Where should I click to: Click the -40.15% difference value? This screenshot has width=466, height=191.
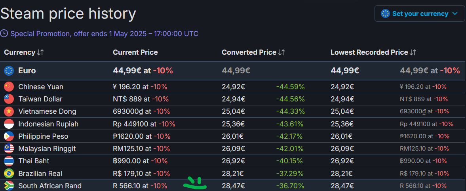point(289,161)
